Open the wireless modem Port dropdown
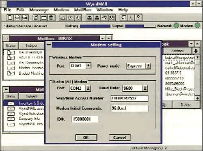 pyautogui.click(x=89, y=66)
